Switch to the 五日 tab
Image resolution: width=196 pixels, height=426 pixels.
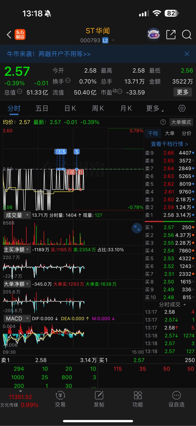42,108
